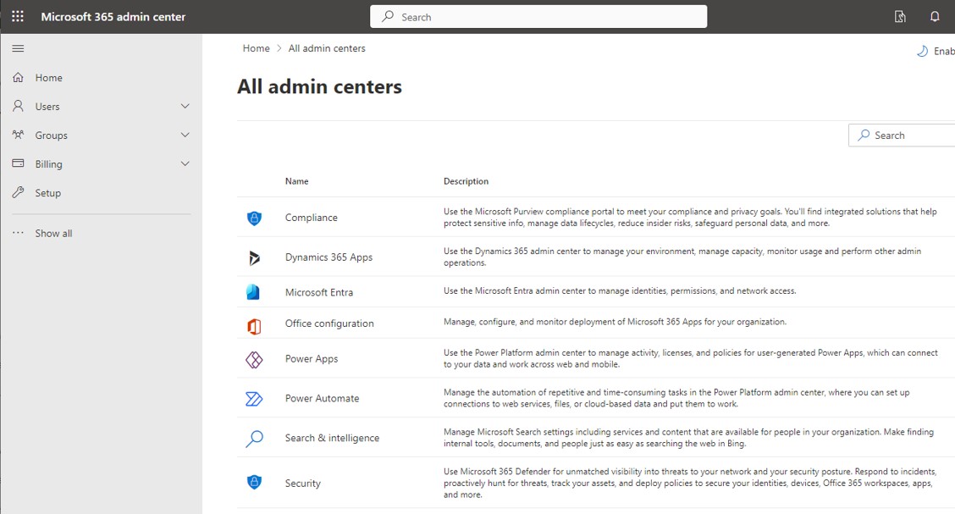Viewport: 955px width, 514px height.
Task: Click the Power Apps description text
Action: (691, 359)
